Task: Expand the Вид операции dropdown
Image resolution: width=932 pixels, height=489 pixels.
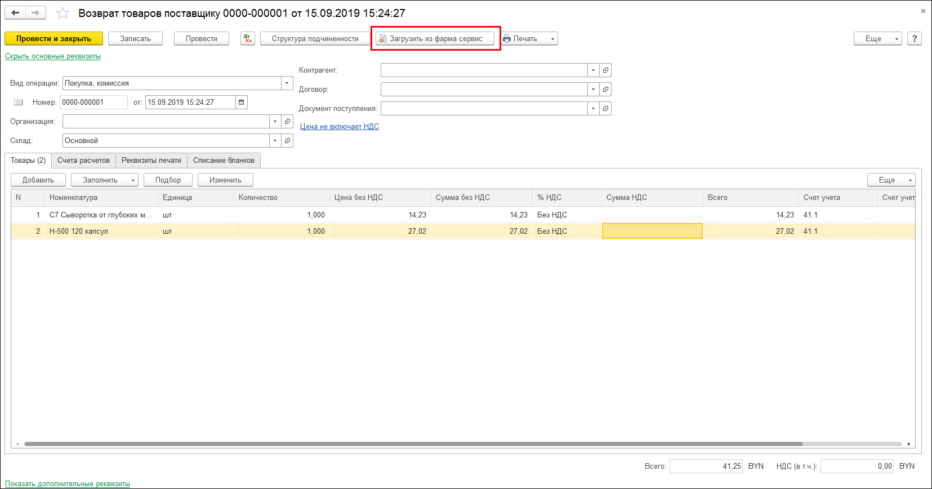Action: point(287,83)
